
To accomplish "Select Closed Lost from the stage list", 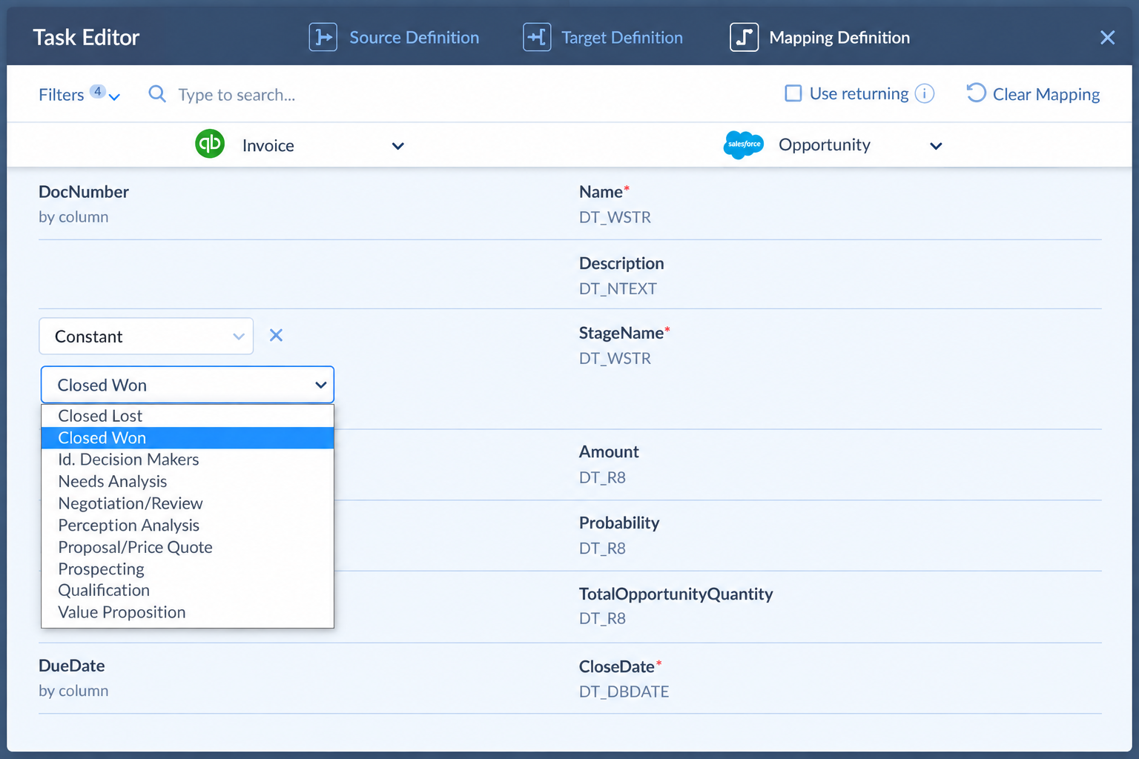I will click(x=188, y=416).
